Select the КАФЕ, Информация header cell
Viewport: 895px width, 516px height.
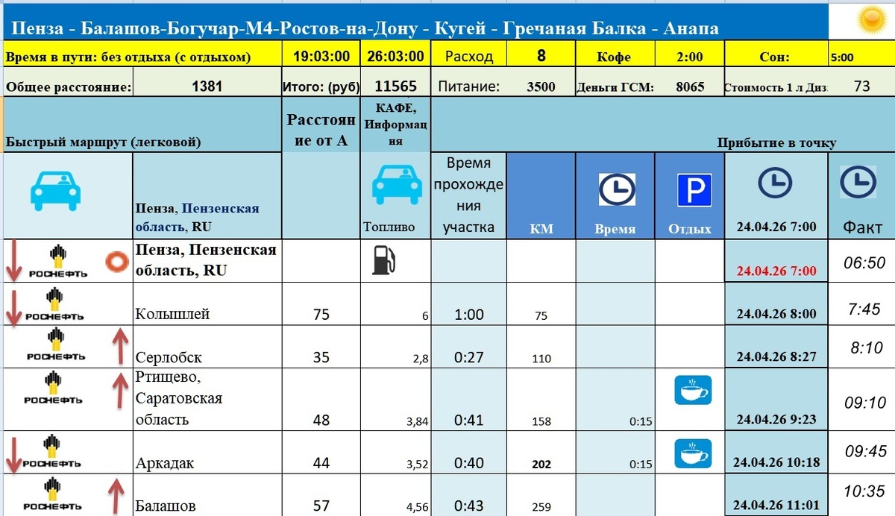[396, 125]
